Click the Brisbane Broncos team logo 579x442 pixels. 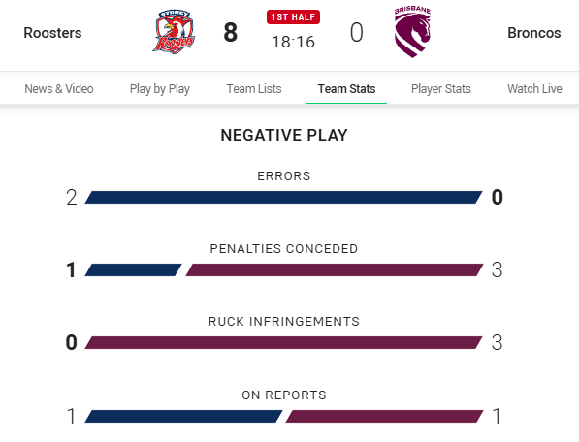(x=412, y=32)
